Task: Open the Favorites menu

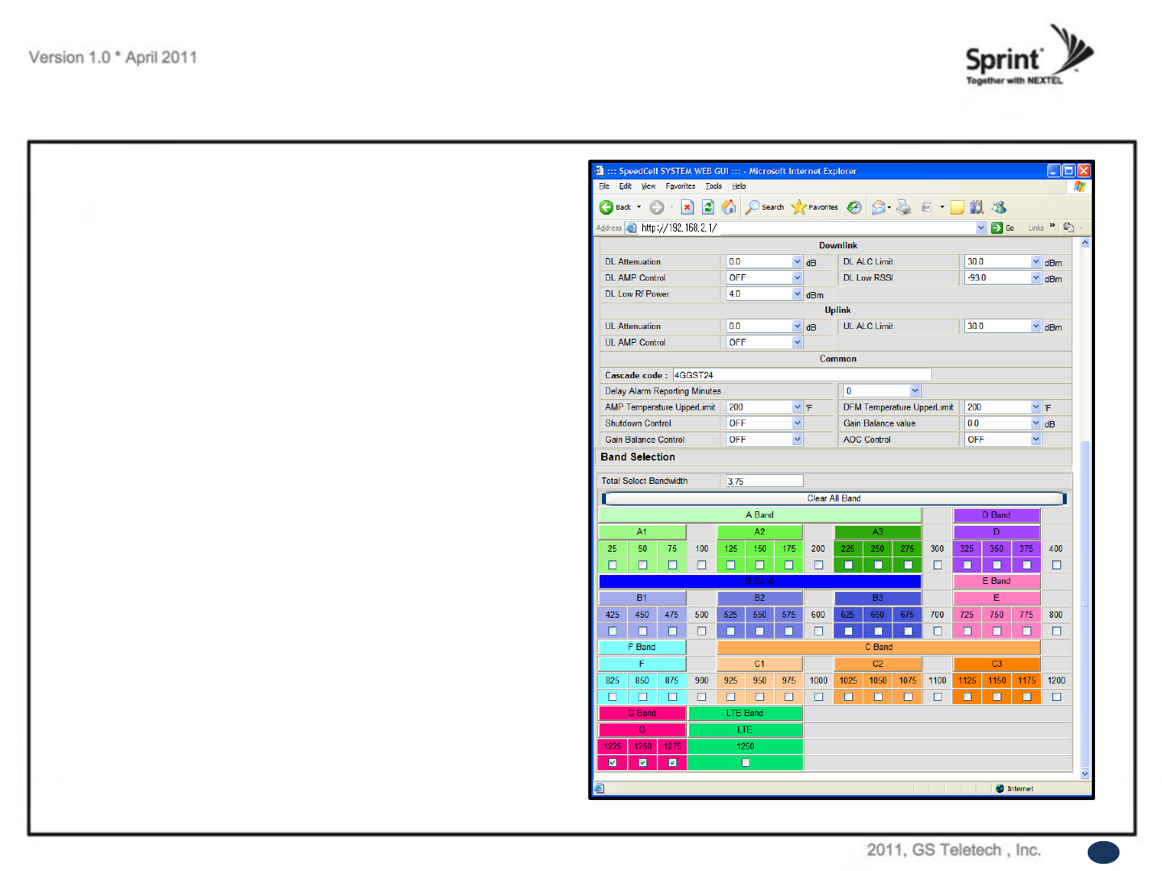Action: (x=680, y=186)
